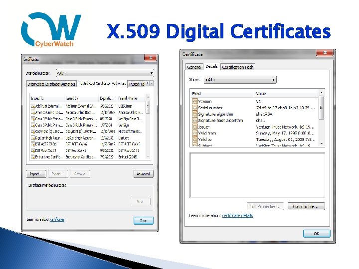Click the Issuer field icon

point(194,127)
